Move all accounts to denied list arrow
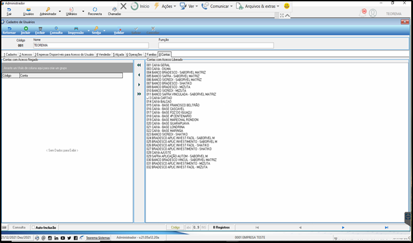The width and height of the screenshot is (413, 243). click(139, 65)
